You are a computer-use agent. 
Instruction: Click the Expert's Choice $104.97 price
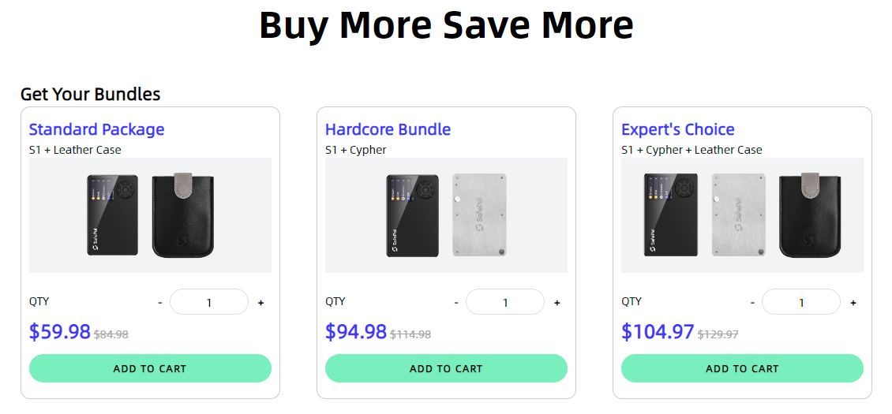click(658, 332)
